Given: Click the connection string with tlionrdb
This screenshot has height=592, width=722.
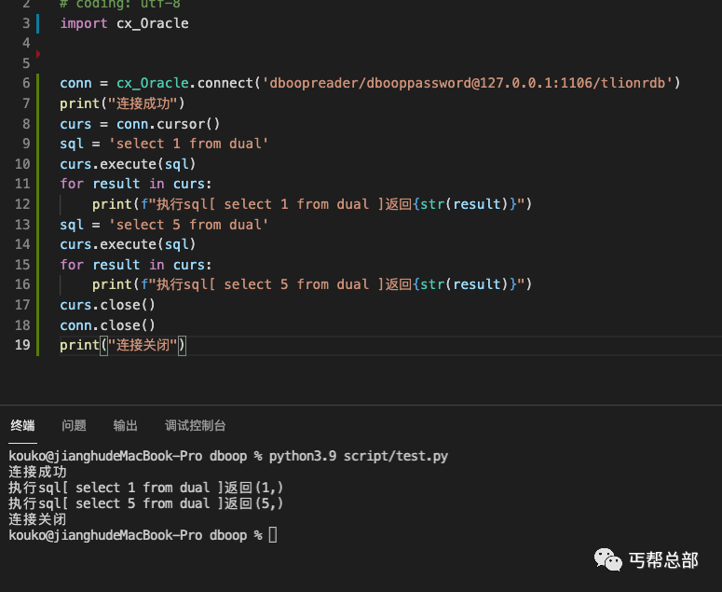Looking at the screenshot, I should pos(469,83).
